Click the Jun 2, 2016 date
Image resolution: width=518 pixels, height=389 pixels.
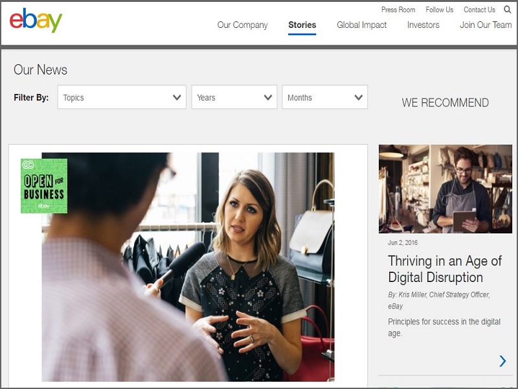[403, 242]
